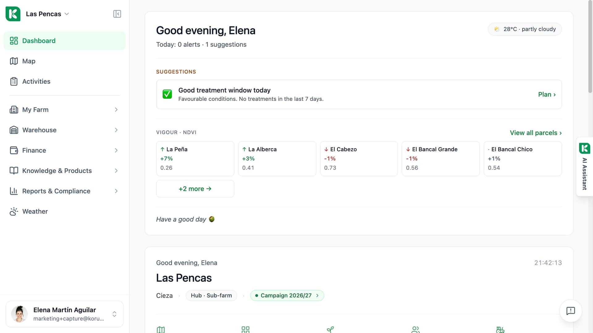
Task: Click the Reports & Compliance chart icon
Action: [14, 191]
